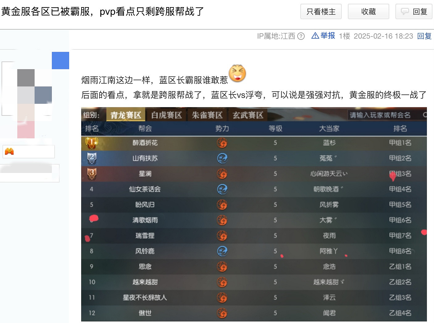Click the player or guild name search field
Viewport: 434px width, 323px height.
[383, 115]
